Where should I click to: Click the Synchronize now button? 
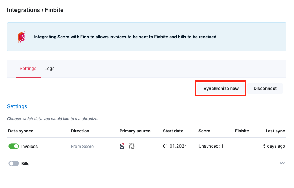(x=221, y=89)
